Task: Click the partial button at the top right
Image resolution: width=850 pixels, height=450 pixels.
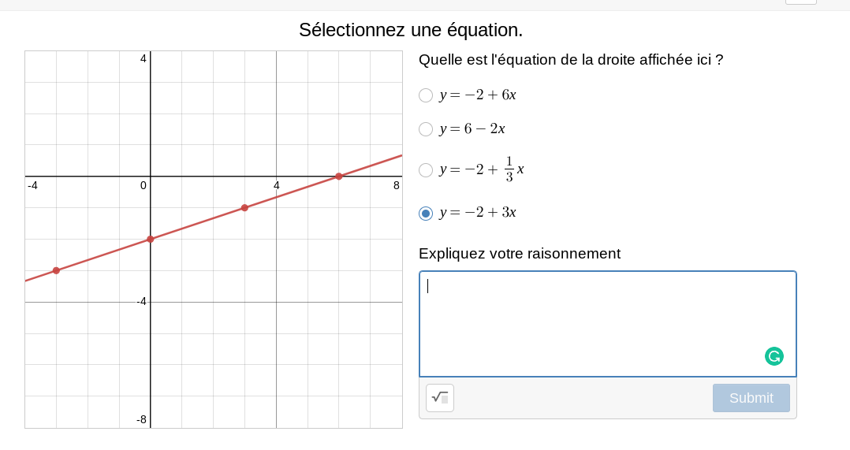Action: coord(800,2)
